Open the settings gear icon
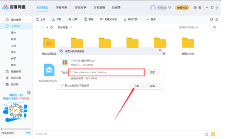The width and height of the screenshot is (231, 139). tap(200, 7)
